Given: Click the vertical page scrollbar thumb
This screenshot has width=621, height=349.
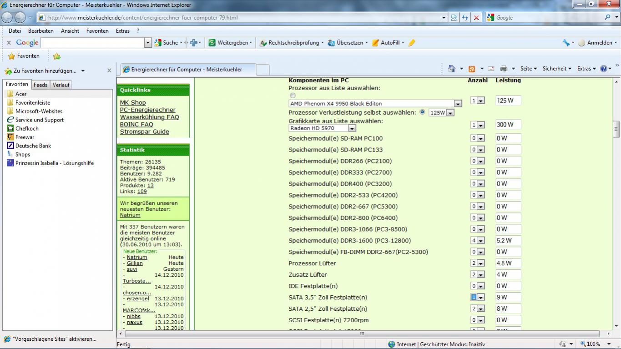Looking at the screenshot, I should tap(616, 129).
